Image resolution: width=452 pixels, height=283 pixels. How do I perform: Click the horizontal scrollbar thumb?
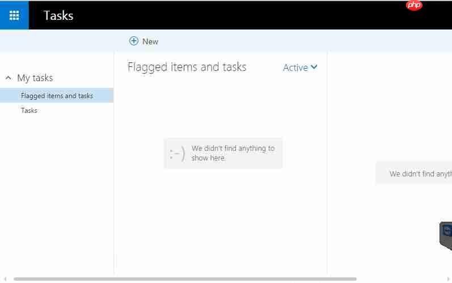point(185,279)
